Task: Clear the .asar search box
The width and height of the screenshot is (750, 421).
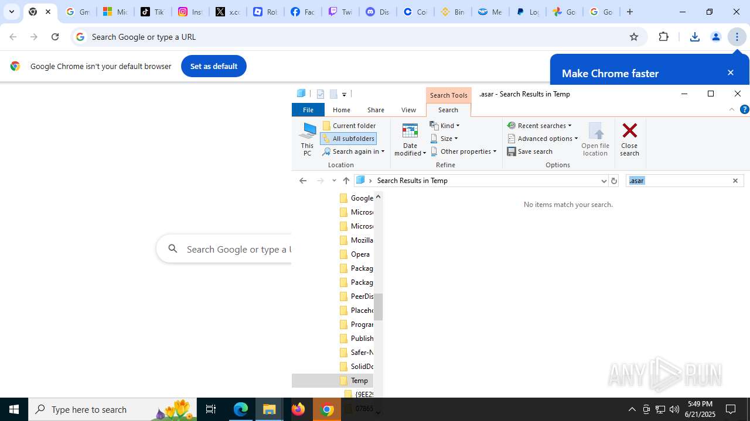Action: pos(735,181)
